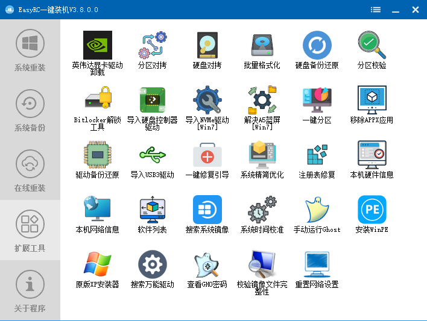This screenshot has height=321, width=427.
Task: Launch 手动运行Ghost tool
Action: pos(317,214)
